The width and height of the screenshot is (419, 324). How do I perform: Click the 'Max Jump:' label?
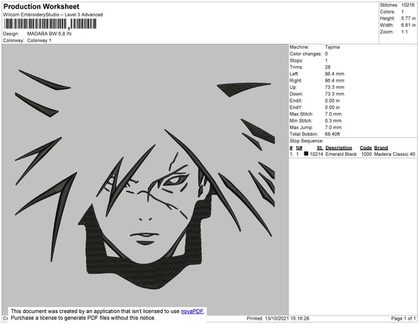(301, 127)
